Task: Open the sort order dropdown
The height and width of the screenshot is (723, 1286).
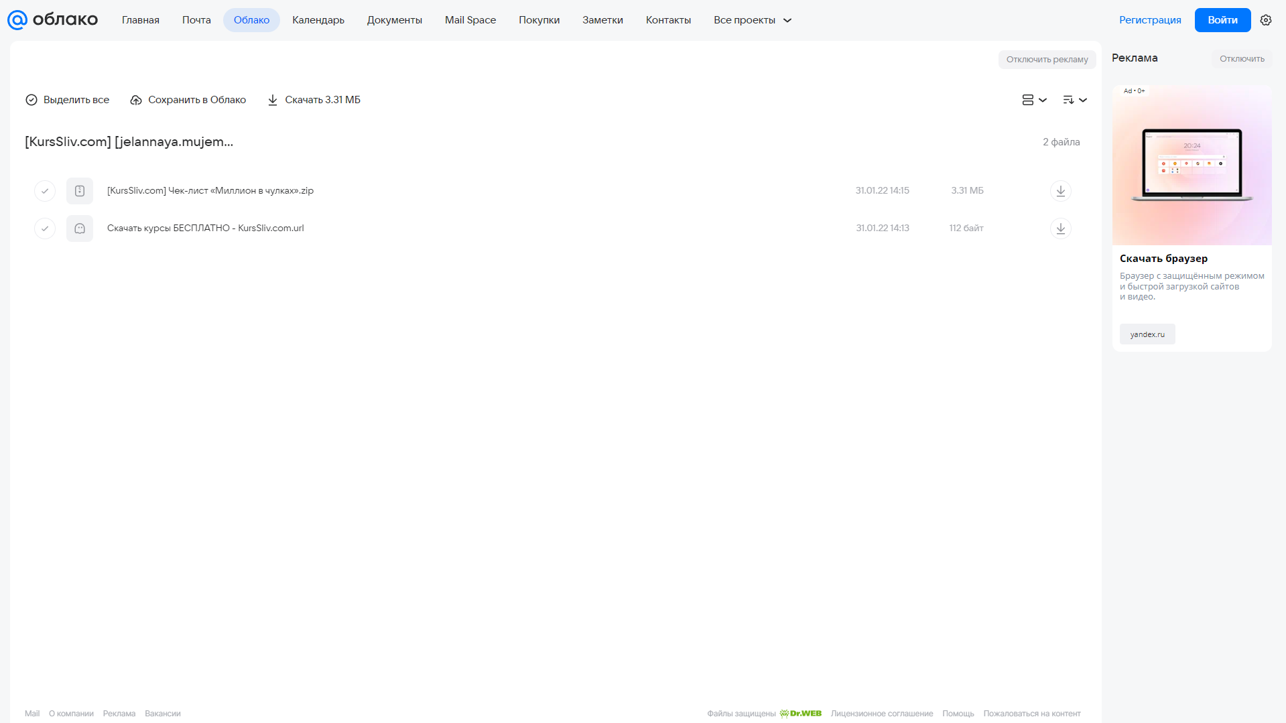Action: [1075, 100]
